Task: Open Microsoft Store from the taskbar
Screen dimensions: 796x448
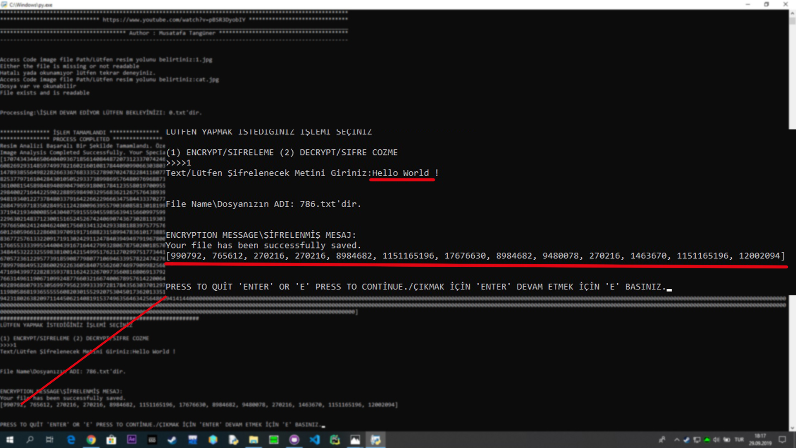Action: [x=111, y=440]
